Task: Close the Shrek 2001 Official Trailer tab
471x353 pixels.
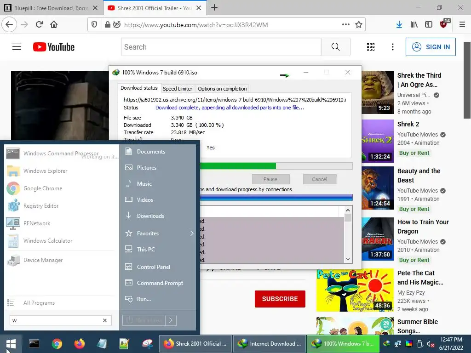Action: pos(199,8)
